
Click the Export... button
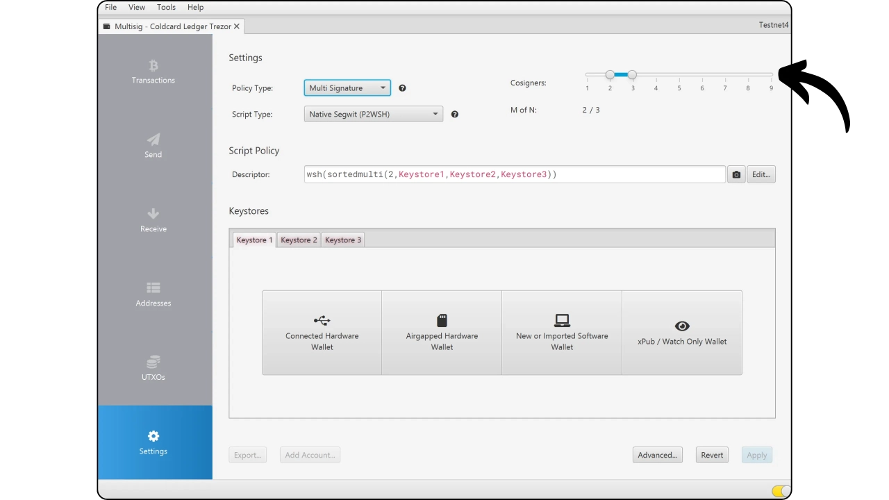pyautogui.click(x=247, y=455)
